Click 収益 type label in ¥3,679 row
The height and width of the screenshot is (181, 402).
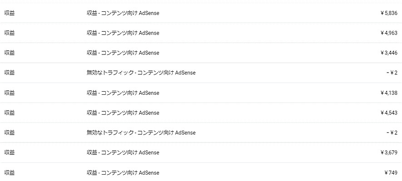(10, 152)
